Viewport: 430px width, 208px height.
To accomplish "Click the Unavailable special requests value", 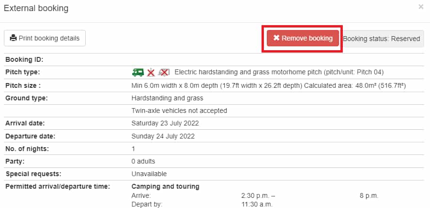I will (x=149, y=174).
